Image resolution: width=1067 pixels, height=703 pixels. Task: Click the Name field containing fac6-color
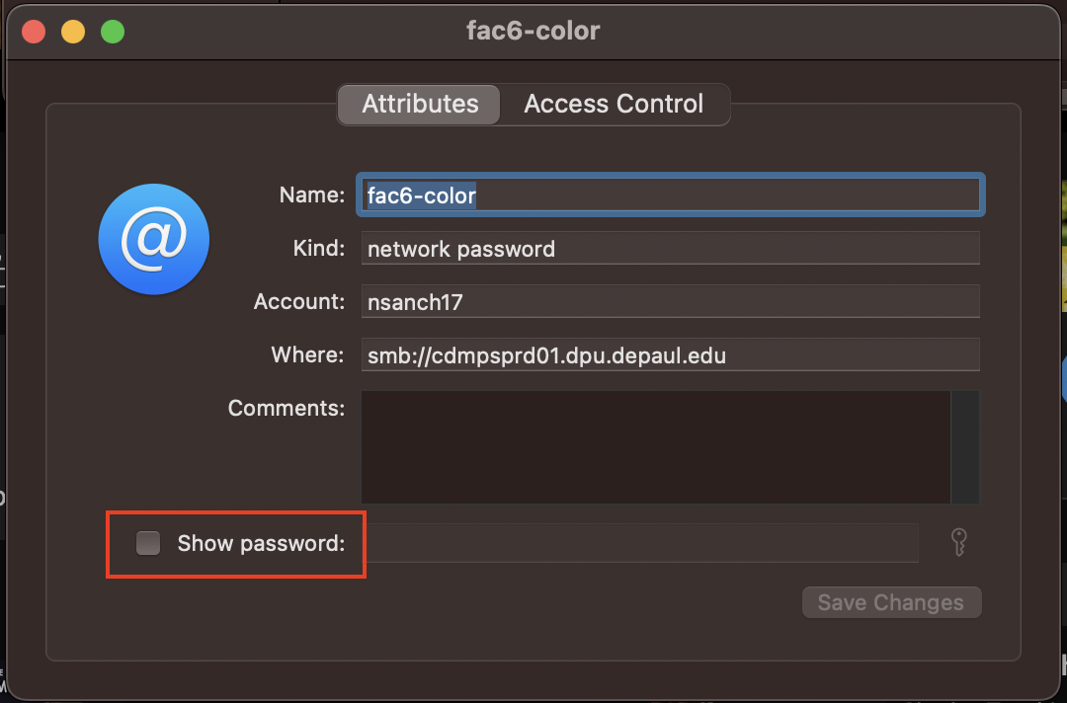coord(670,195)
